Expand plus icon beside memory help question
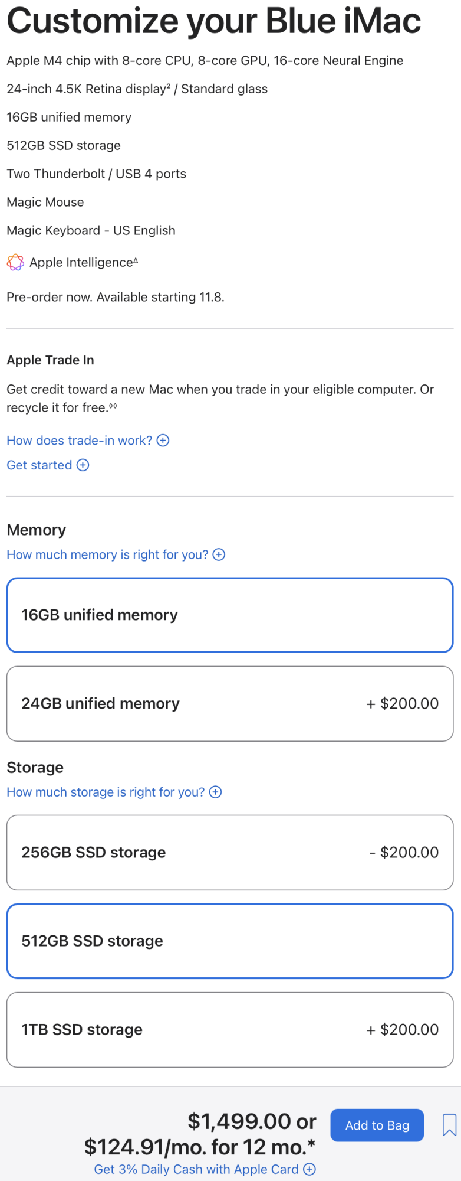The image size is (461, 1181). pyautogui.click(x=219, y=554)
